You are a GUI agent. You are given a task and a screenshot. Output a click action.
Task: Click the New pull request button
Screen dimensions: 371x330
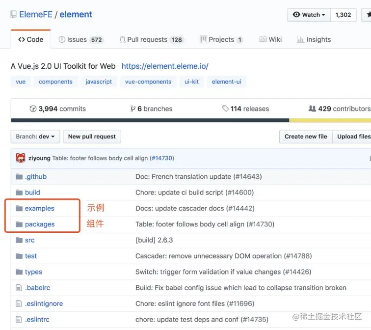[x=92, y=137]
